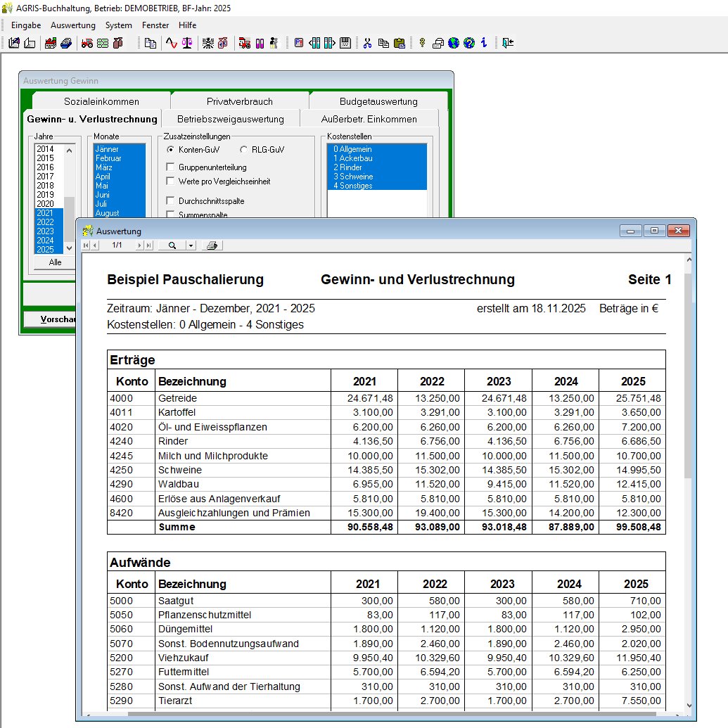728x728 pixels.
Task: Print the report using printer icon
Action: point(212,245)
